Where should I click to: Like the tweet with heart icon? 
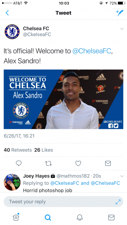point(78,163)
